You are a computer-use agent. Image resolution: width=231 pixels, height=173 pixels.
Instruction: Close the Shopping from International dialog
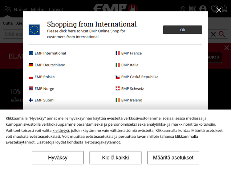(x=219, y=10)
